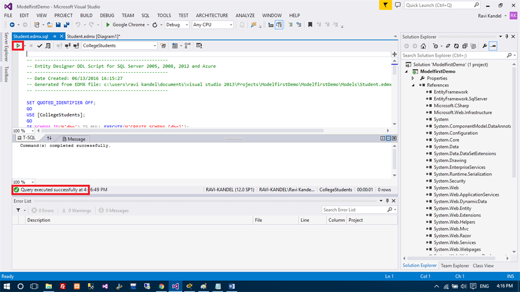Toggle the 0 Warnings filter button

[77, 210]
